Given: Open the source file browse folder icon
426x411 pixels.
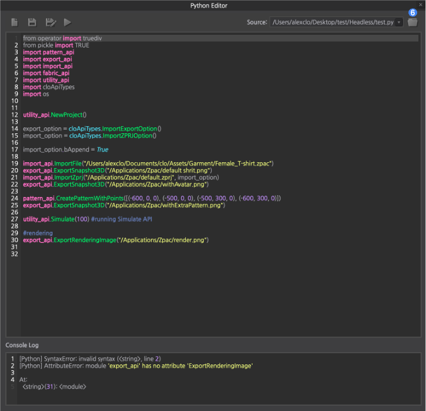Looking at the screenshot, I should (x=412, y=22).
